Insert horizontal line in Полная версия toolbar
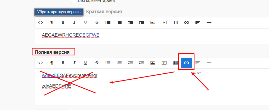The height and width of the screenshot is (110, 269). point(209,63)
